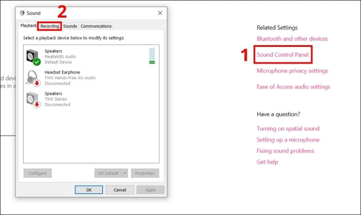Close the Sound dialog window
The image size is (361, 215).
click(x=160, y=13)
